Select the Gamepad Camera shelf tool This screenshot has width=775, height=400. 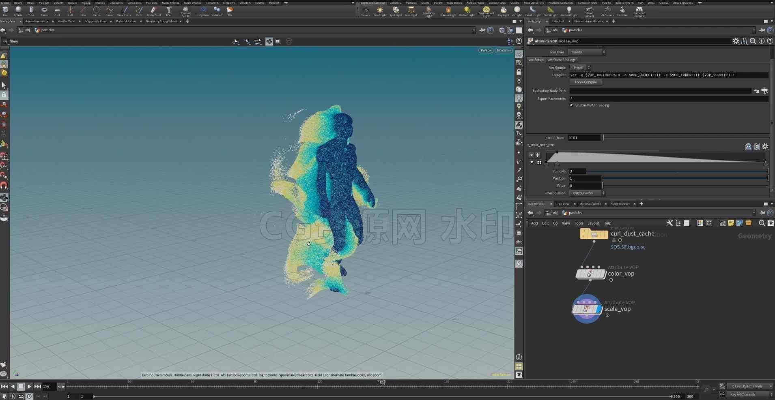[639, 11]
